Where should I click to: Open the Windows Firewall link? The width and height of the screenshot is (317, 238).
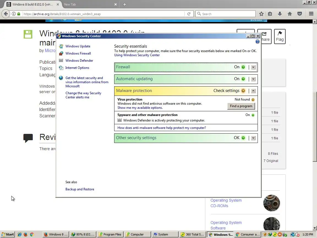pos(78,53)
